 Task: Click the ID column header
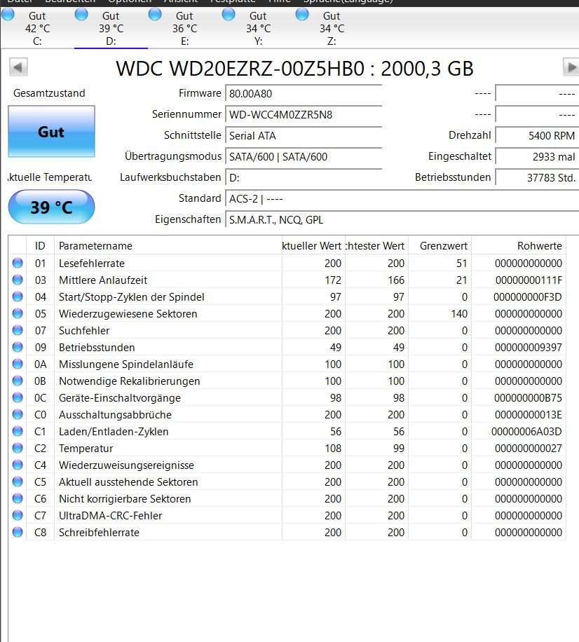40,246
